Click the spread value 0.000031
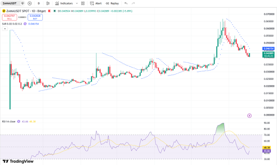This screenshot has width=277, height=165. pyautogui.click(x=22, y=17)
